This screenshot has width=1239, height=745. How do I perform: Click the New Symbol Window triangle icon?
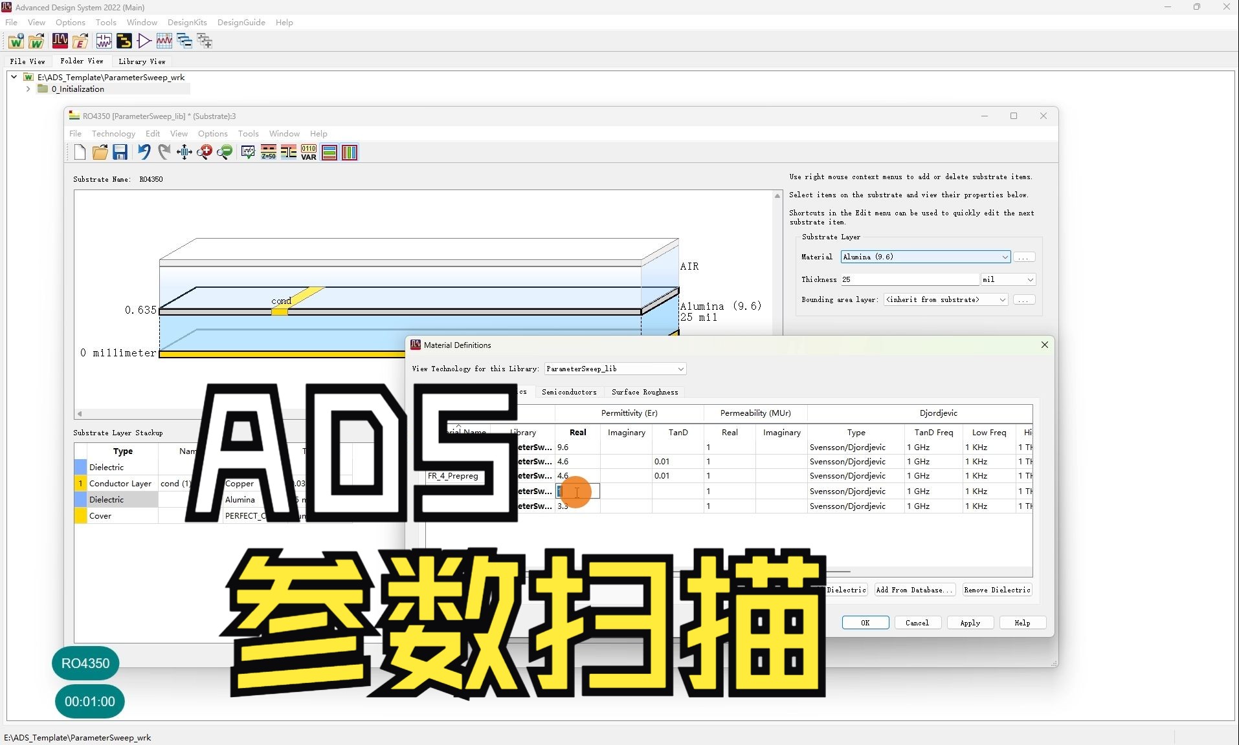point(144,41)
